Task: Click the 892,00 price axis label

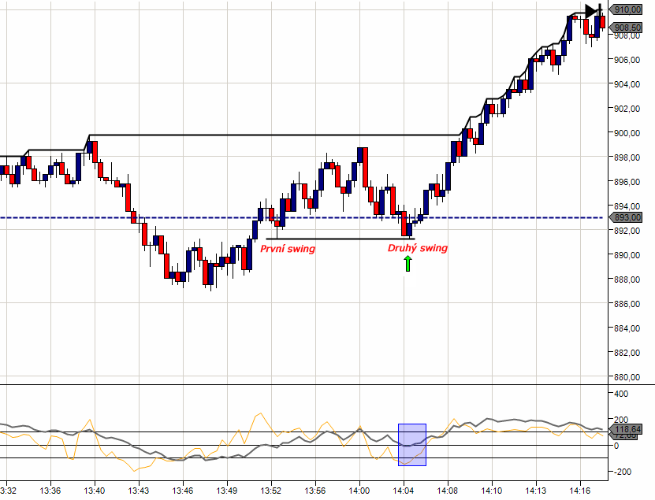Action: coord(627,231)
